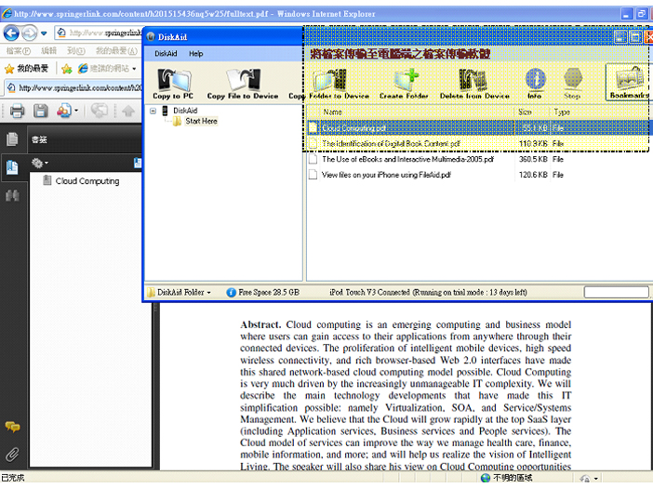This screenshot has width=653, height=488.
Task: Click the 我的最愛 favorites button
Action: [27, 69]
